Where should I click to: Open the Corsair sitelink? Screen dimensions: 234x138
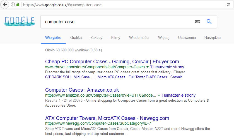pyautogui.click(x=176, y=77)
